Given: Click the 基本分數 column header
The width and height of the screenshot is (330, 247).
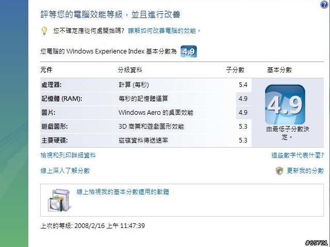Looking at the screenshot, I should point(279,70).
